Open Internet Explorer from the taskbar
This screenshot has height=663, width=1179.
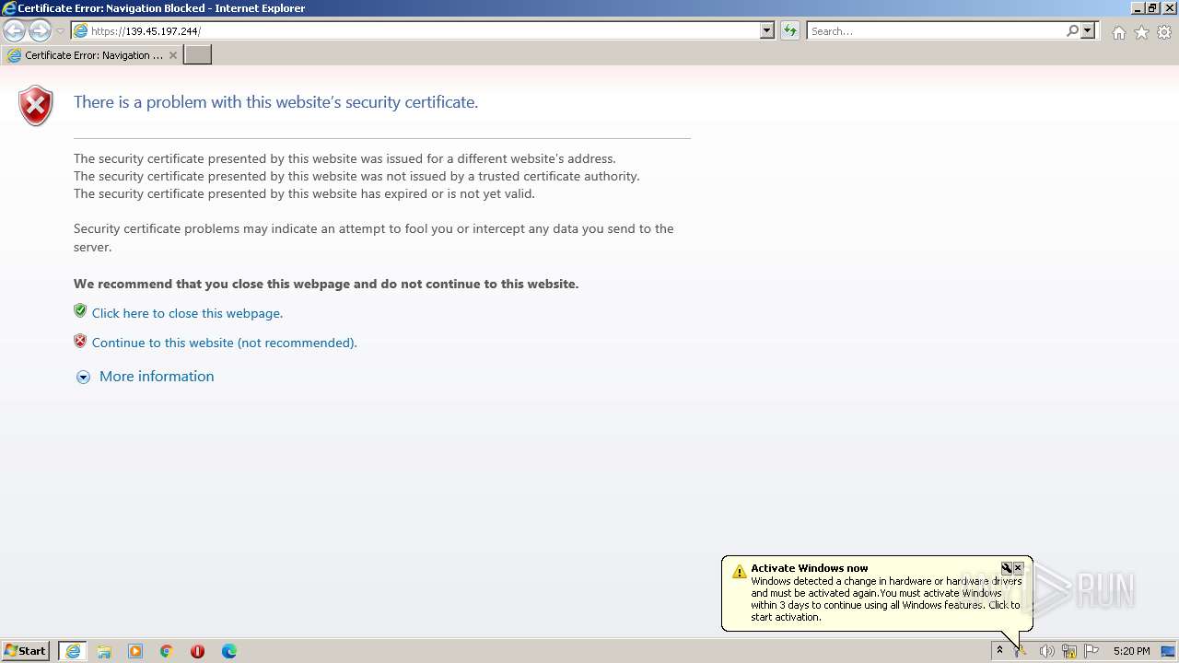pyautogui.click(x=73, y=651)
